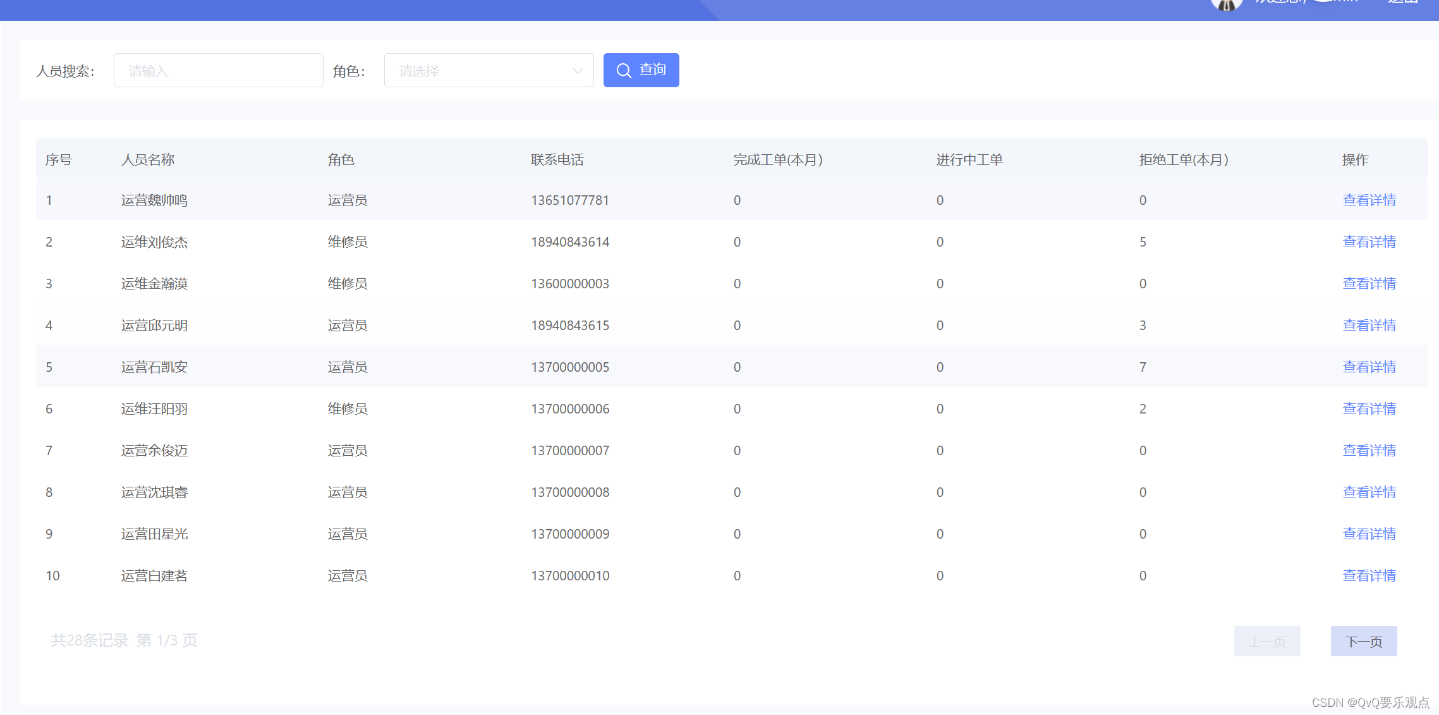Image resolution: width=1439 pixels, height=715 pixels.
Task: Click phone number 13700000005
Action: tap(570, 367)
